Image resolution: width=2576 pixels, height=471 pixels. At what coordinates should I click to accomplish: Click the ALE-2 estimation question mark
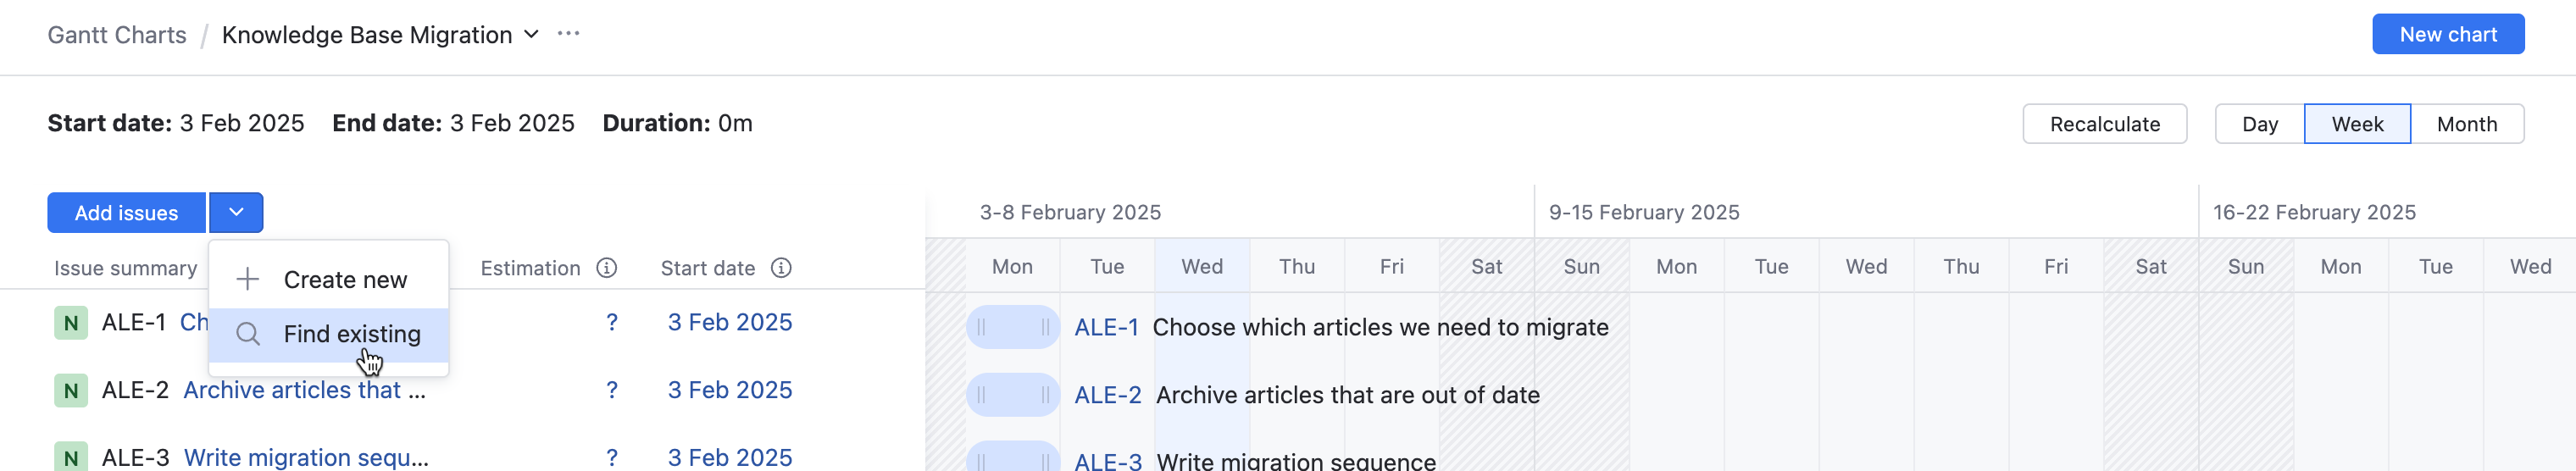click(x=612, y=390)
